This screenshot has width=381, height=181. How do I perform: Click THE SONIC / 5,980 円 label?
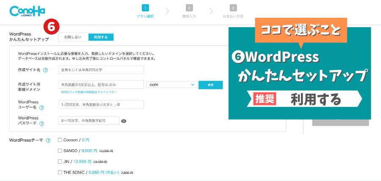point(98,173)
